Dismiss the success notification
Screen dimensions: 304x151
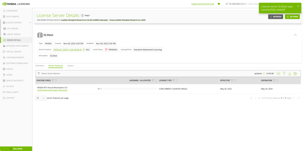click(298, 6)
